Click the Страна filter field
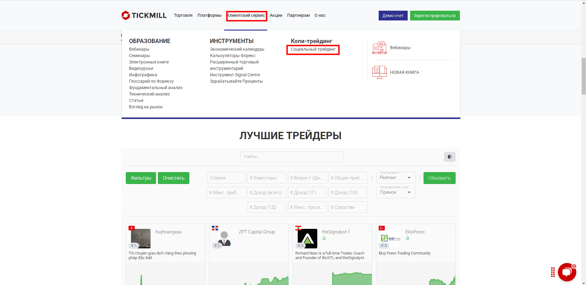 pyautogui.click(x=226, y=178)
